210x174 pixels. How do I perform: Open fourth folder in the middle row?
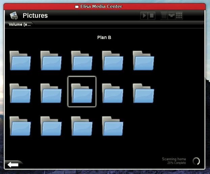click(113, 93)
